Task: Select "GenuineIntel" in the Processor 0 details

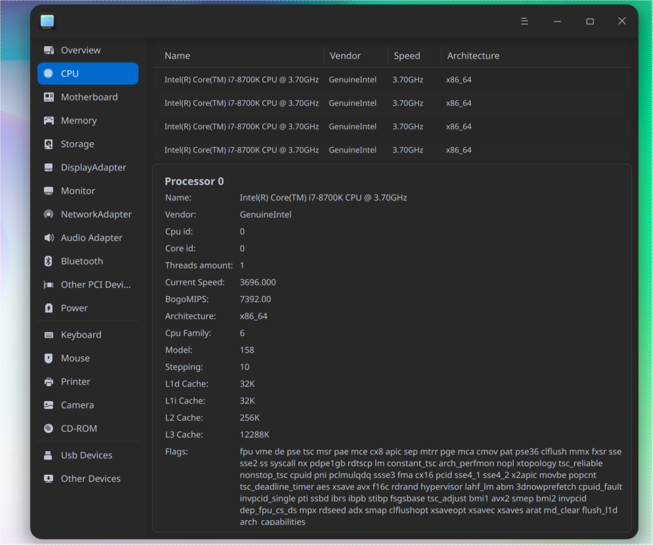Action: (x=265, y=215)
